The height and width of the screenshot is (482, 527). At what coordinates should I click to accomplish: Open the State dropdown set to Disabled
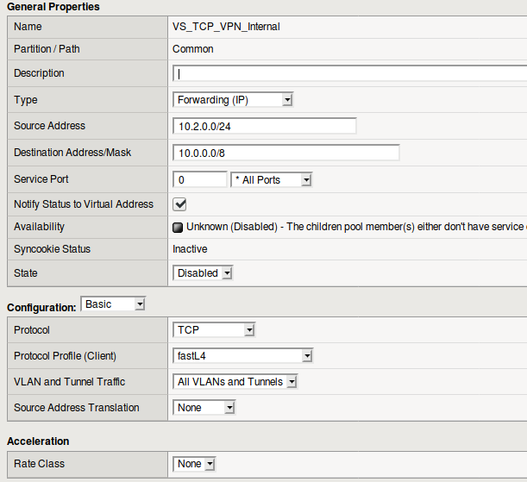204,273
